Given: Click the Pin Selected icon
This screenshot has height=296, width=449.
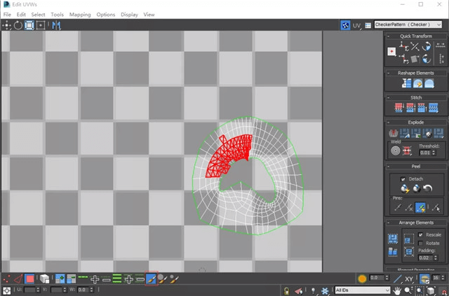Looking at the screenshot, I should [397, 208].
